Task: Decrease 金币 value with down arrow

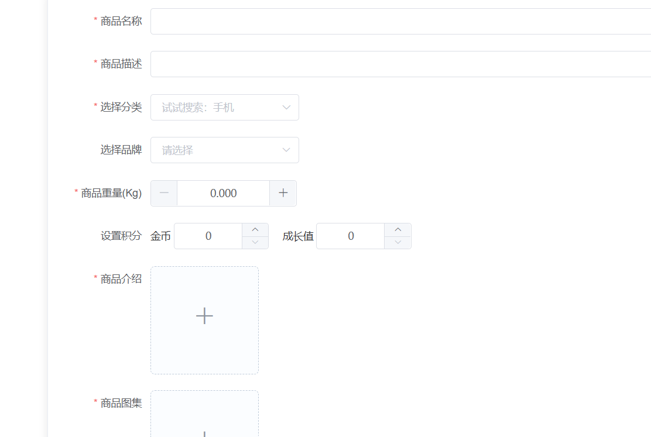Action: click(255, 242)
